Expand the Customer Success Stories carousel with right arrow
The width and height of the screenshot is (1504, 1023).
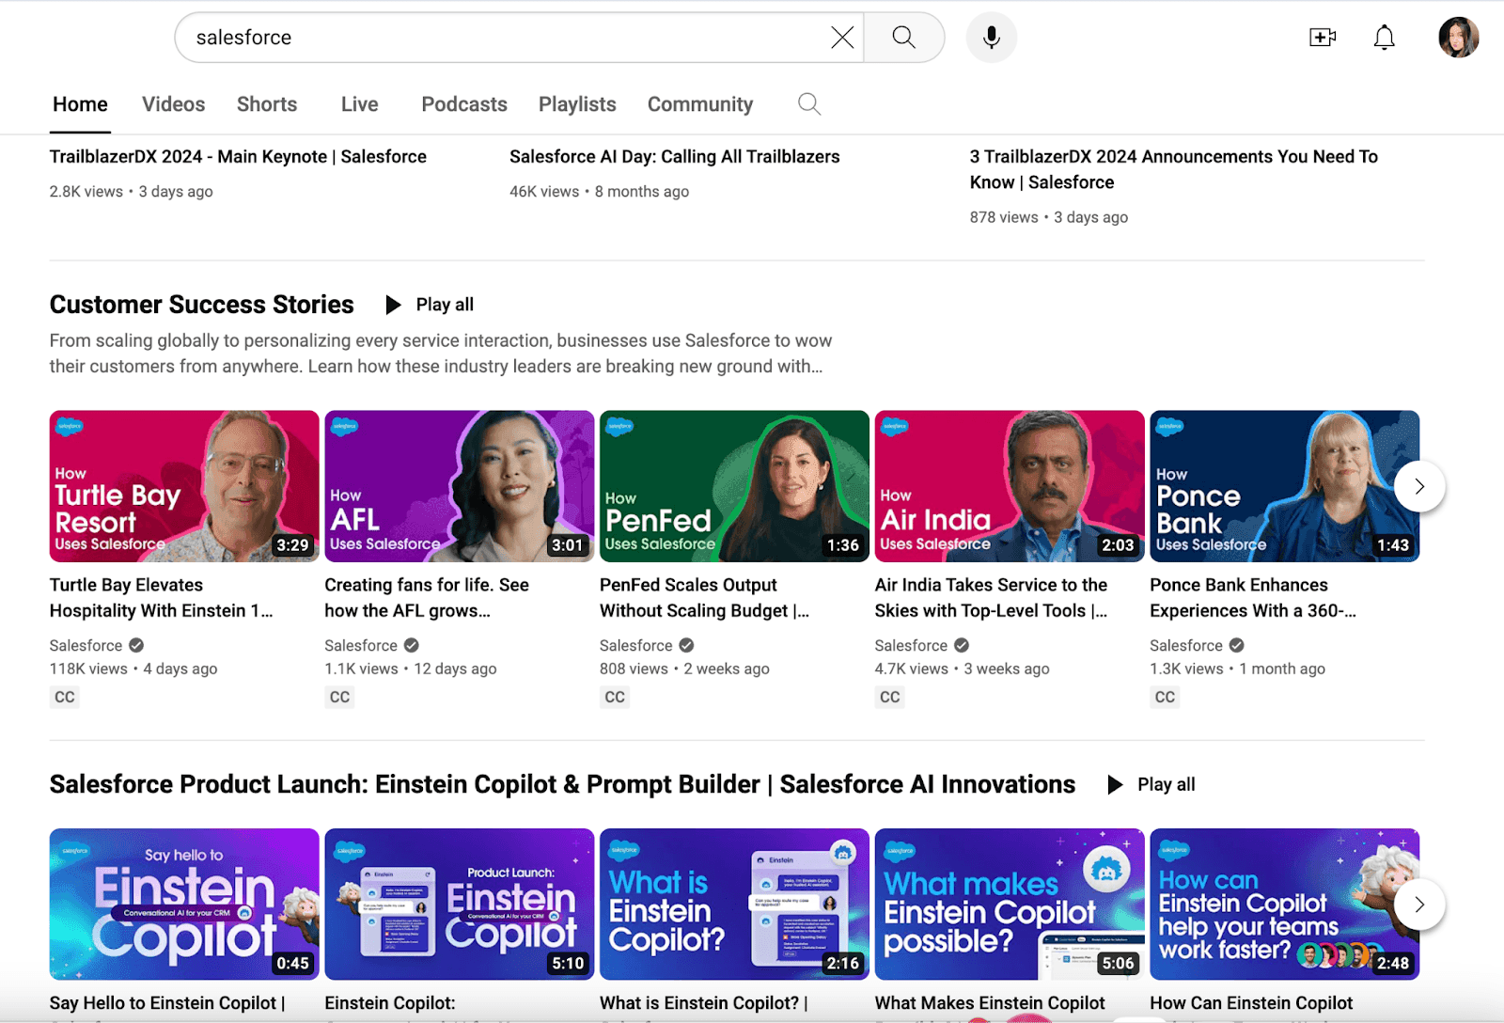[1418, 486]
